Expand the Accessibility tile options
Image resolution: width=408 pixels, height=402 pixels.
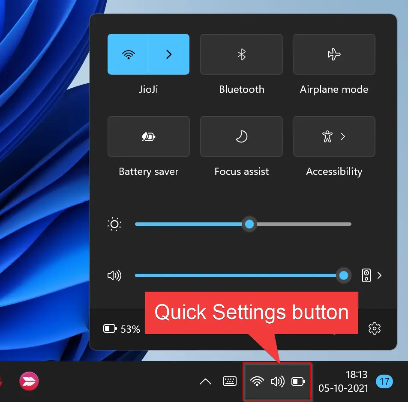coord(334,136)
